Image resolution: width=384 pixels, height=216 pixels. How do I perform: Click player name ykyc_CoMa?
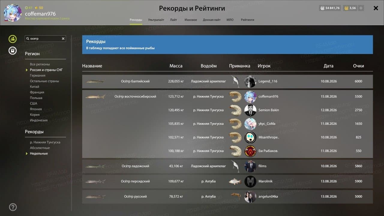coord(267,124)
